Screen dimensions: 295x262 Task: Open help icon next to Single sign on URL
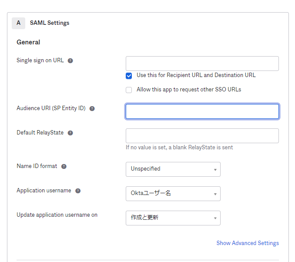pos(70,60)
